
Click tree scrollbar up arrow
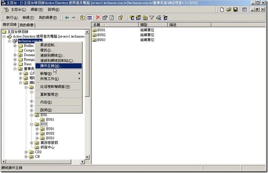[x=87, y=32]
